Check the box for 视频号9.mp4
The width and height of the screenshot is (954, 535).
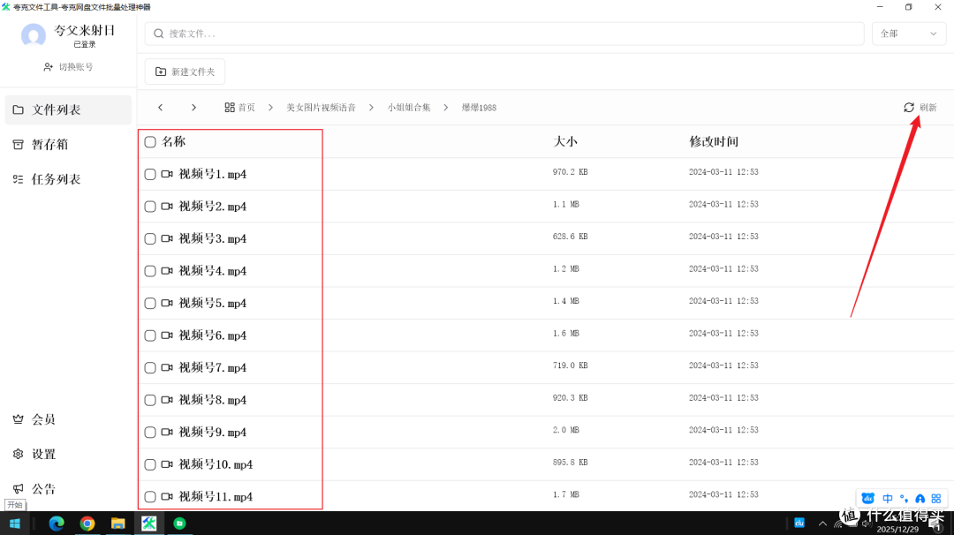pos(149,433)
